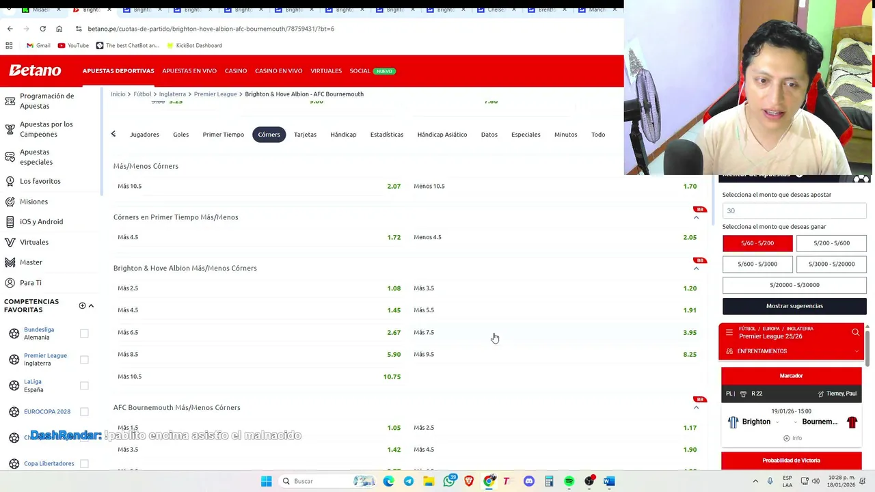Open WhatsApp from the taskbar

point(449,481)
